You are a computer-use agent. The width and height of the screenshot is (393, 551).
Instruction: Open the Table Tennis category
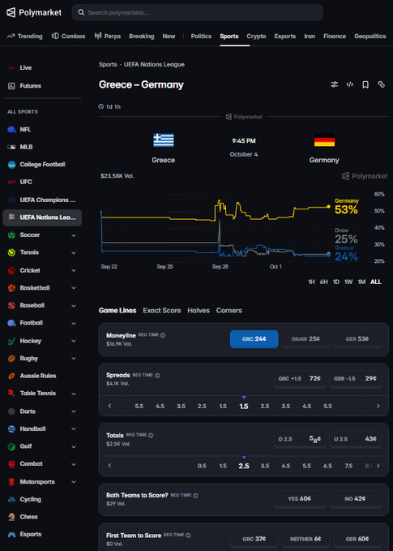pyautogui.click(x=42, y=394)
